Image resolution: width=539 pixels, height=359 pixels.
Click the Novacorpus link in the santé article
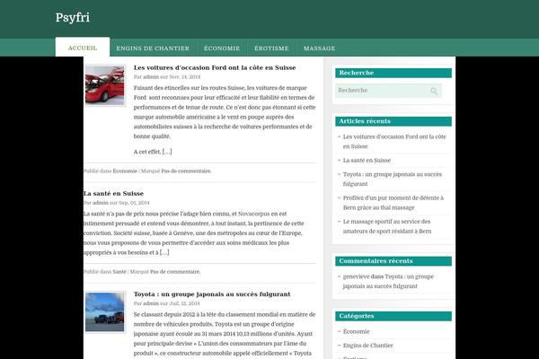point(254,214)
